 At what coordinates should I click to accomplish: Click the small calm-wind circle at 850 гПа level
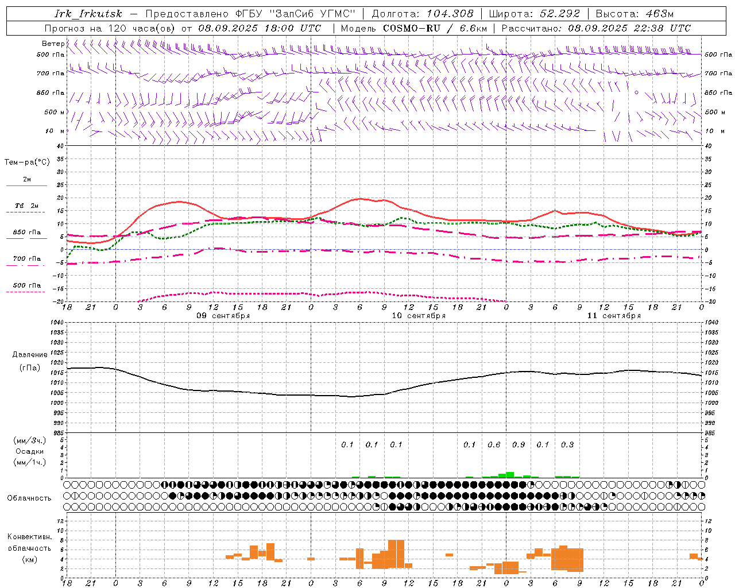pyautogui.click(x=636, y=92)
